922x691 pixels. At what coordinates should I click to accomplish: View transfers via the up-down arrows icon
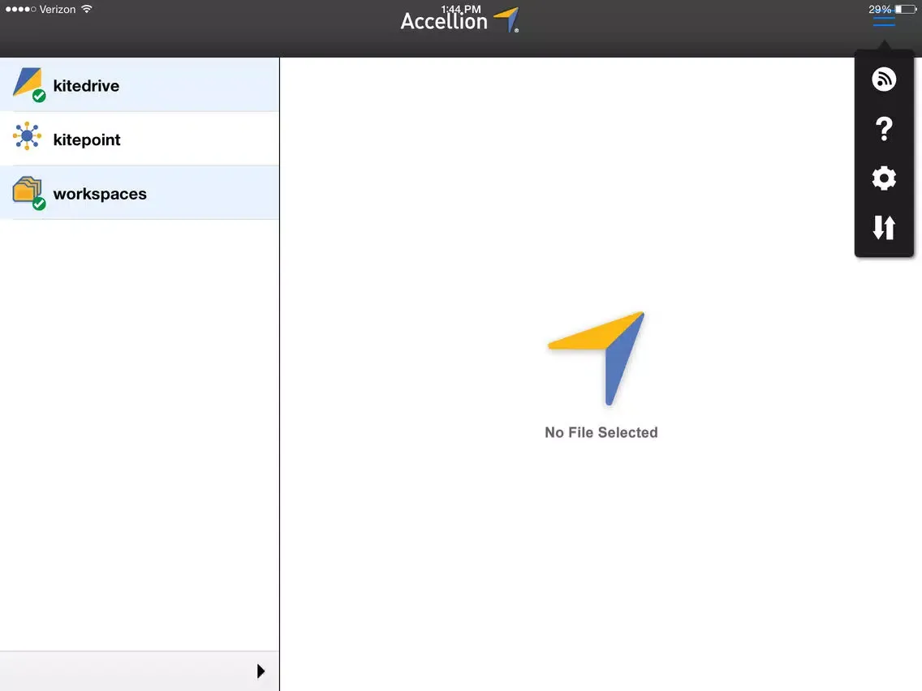(884, 228)
